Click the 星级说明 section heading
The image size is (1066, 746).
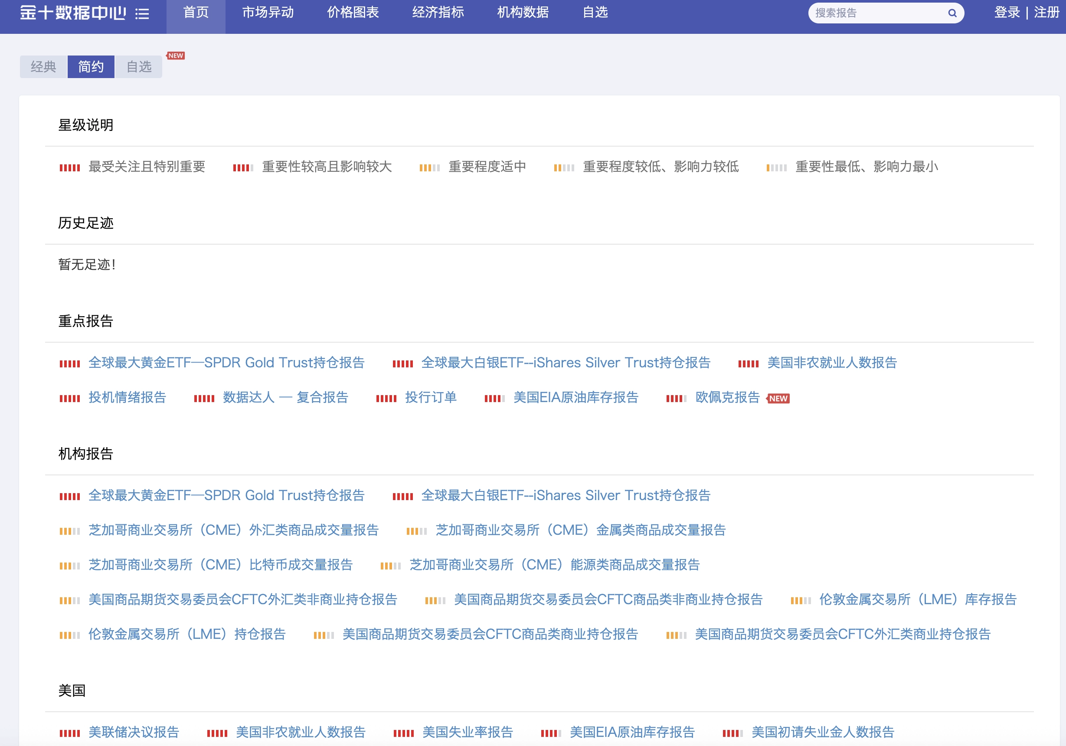tap(86, 125)
